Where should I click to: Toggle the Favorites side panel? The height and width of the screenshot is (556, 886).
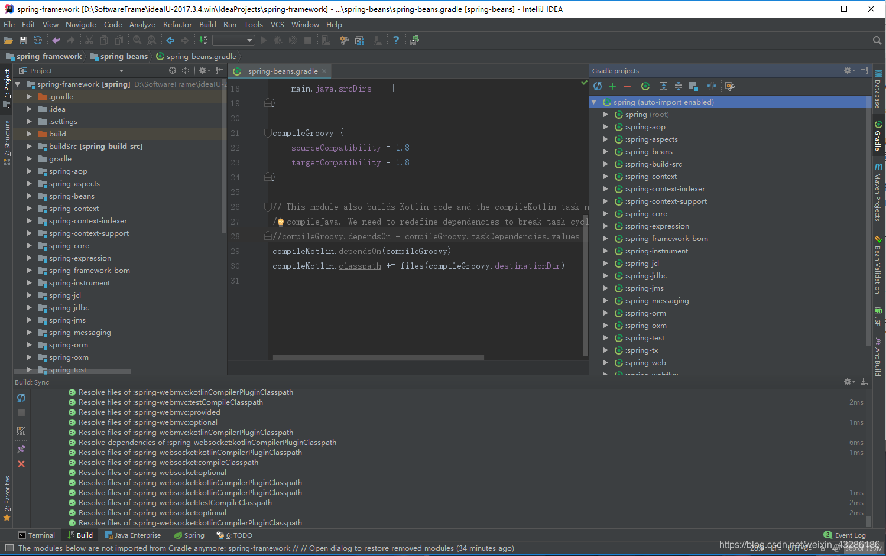pos(7,499)
